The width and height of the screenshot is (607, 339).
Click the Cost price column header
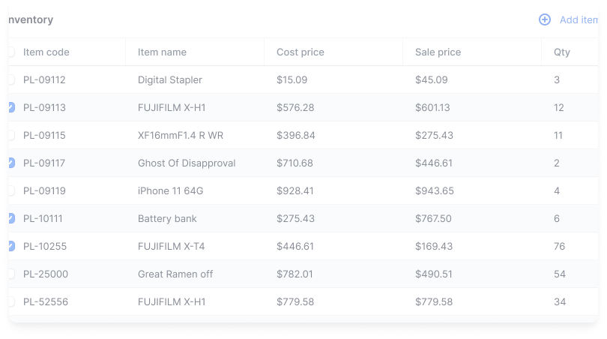(300, 52)
